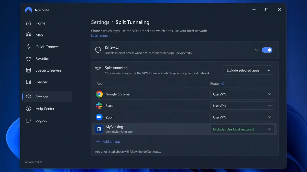Open the Map menu item
Image resolution: width=307 pixels, height=172 pixels.
click(x=39, y=35)
